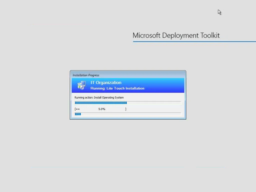Click the IT Organization heading
Image resolution: width=256 pixels, height=192 pixels.
(106, 82)
